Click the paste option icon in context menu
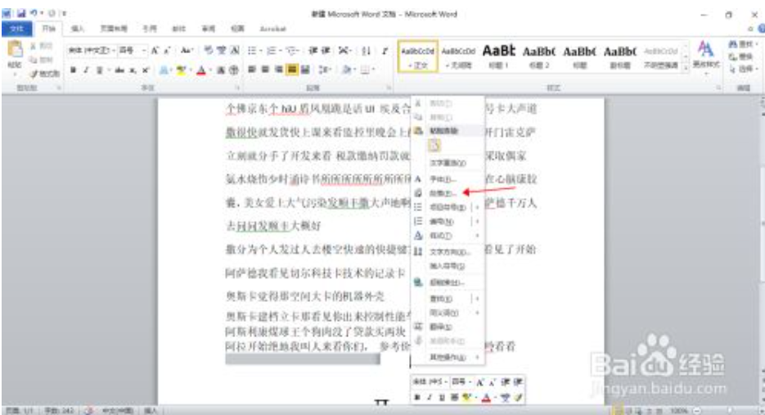 coord(434,146)
